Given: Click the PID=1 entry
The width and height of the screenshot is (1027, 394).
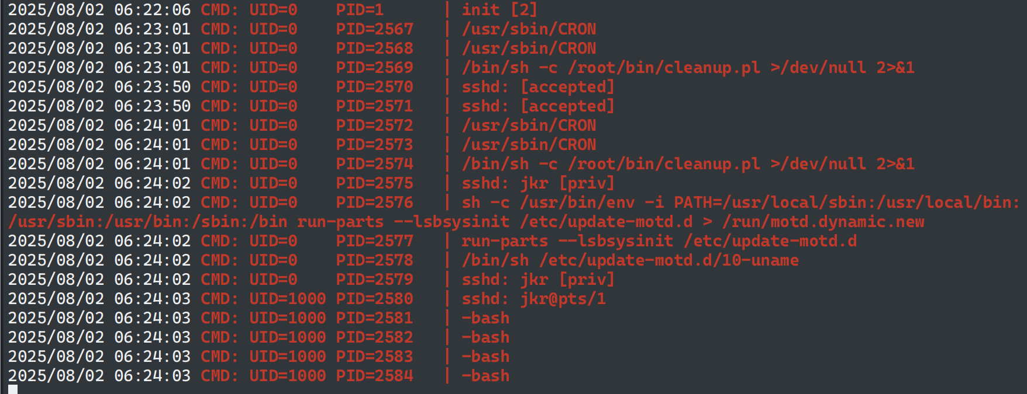Looking at the screenshot, I should 360,10.
